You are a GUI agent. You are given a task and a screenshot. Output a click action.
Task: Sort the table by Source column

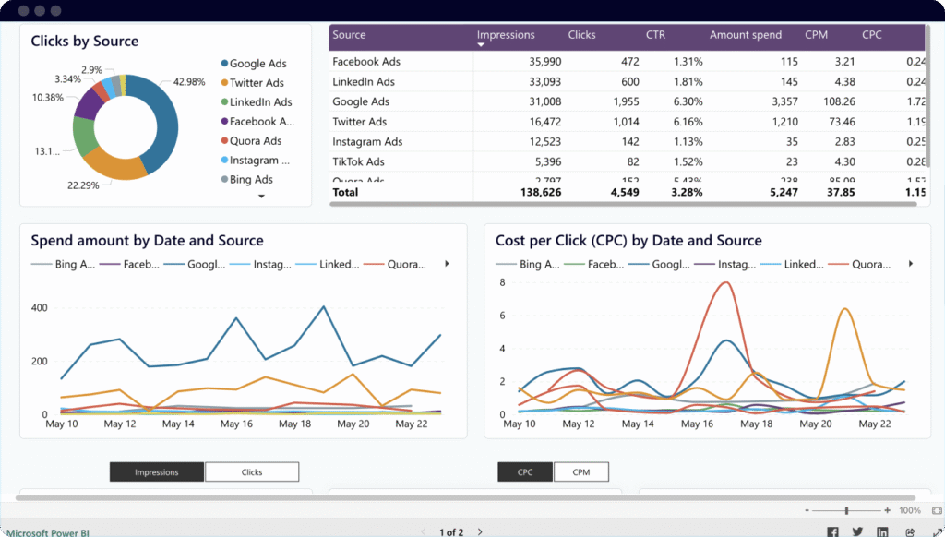coord(349,35)
